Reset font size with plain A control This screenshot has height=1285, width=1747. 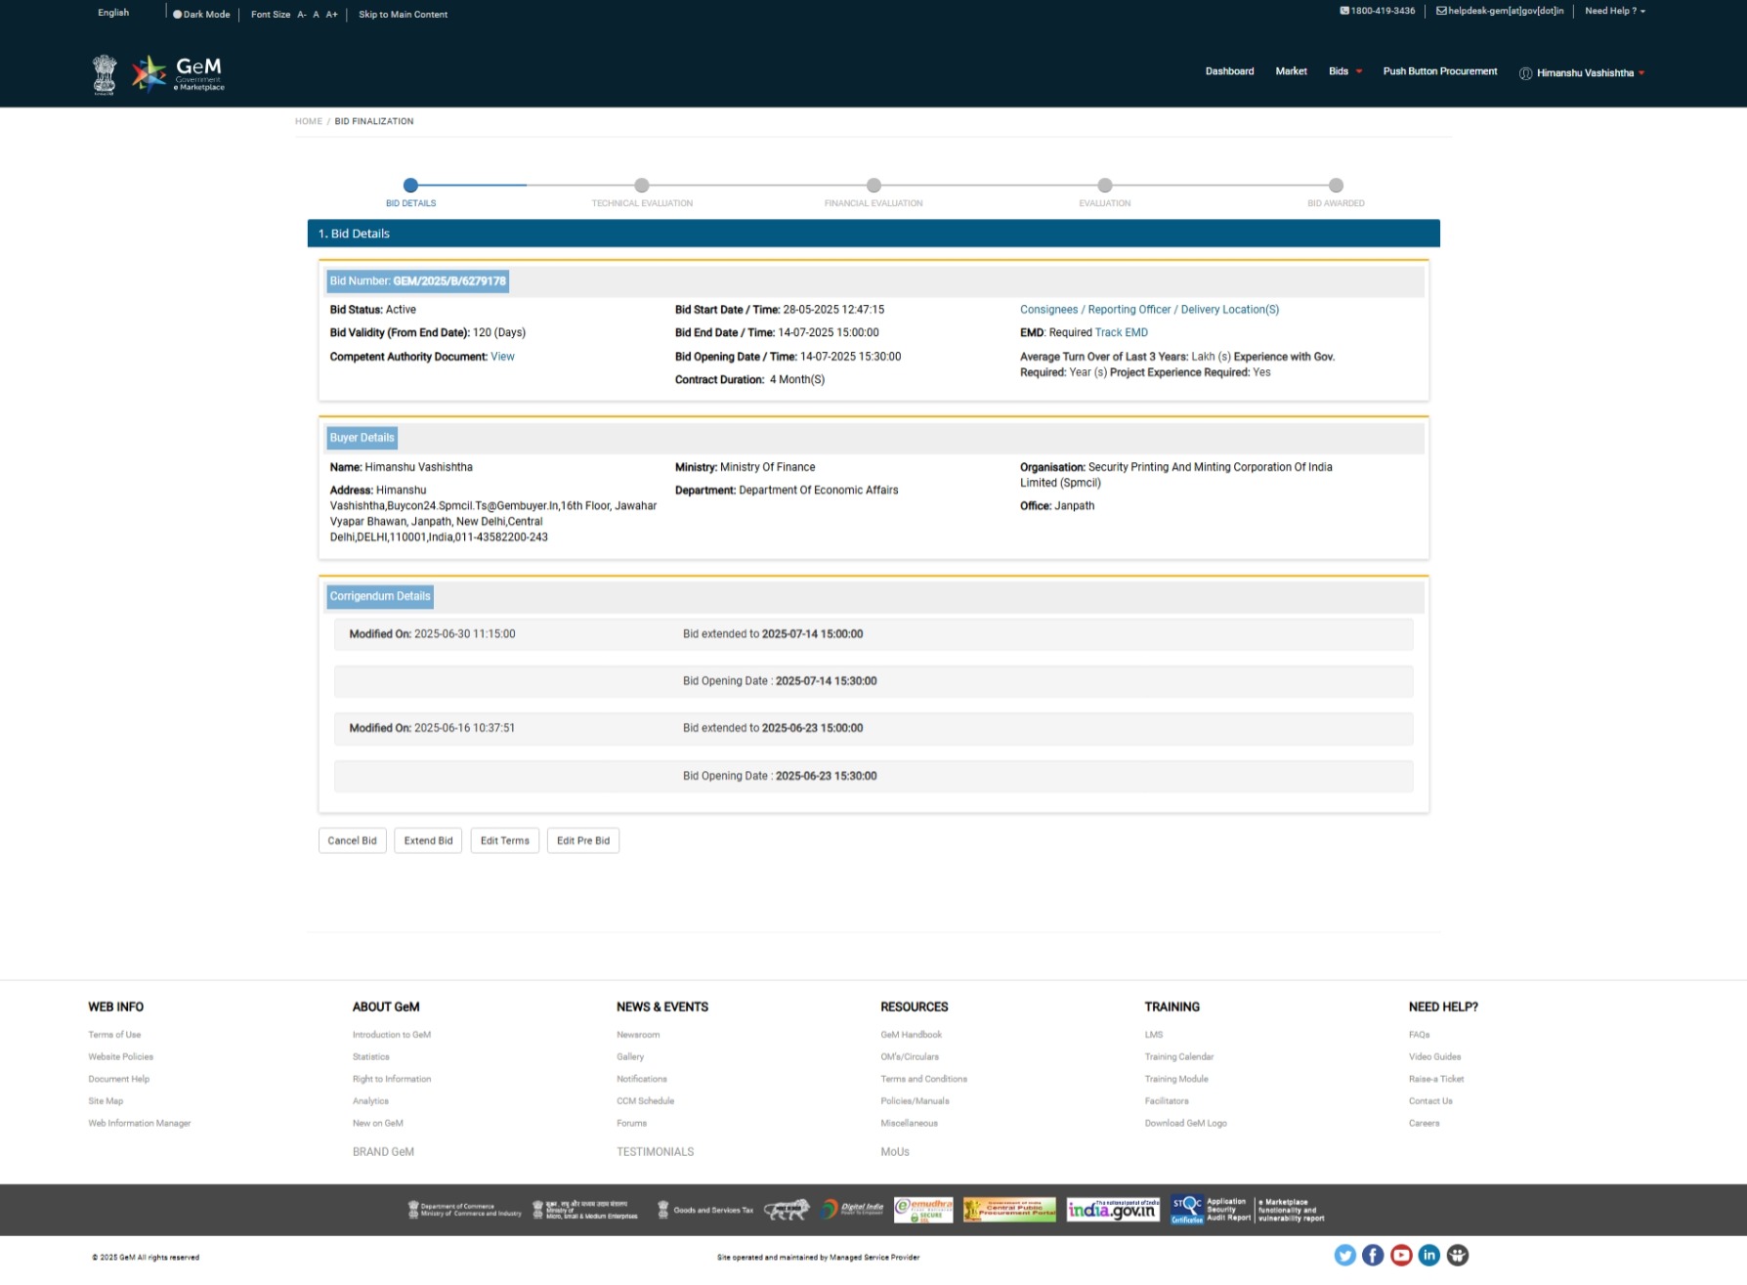tap(316, 15)
